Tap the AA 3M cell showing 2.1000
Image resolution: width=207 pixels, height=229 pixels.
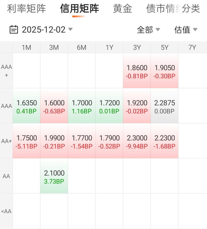pyautogui.click(x=54, y=177)
